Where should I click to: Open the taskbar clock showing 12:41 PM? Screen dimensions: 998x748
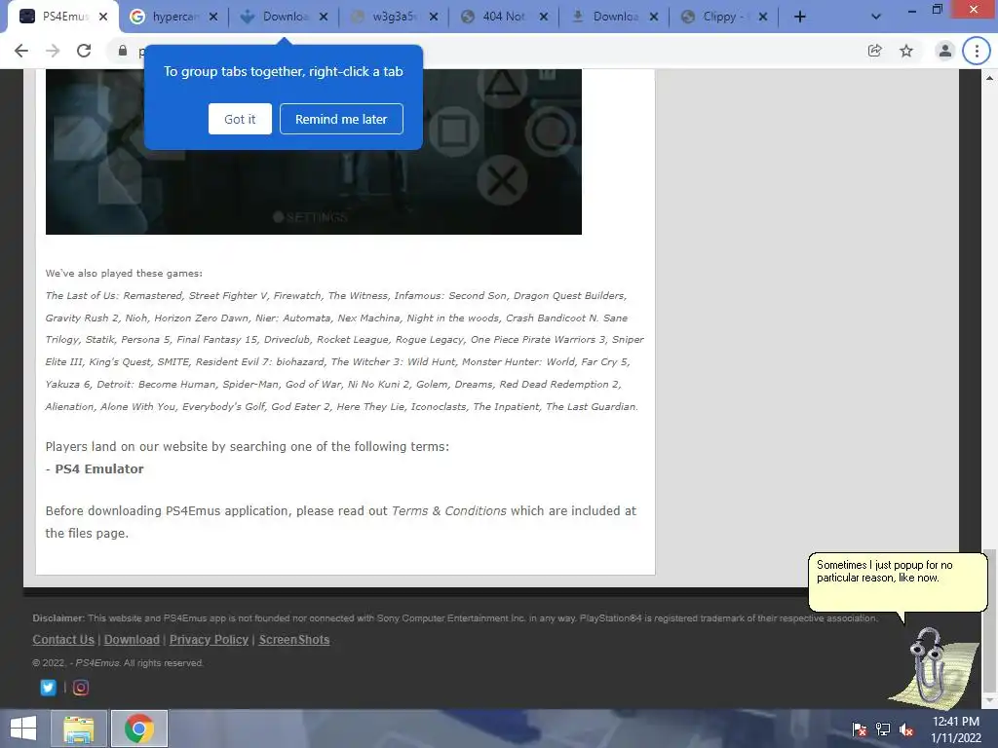click(x=956, y=729)
